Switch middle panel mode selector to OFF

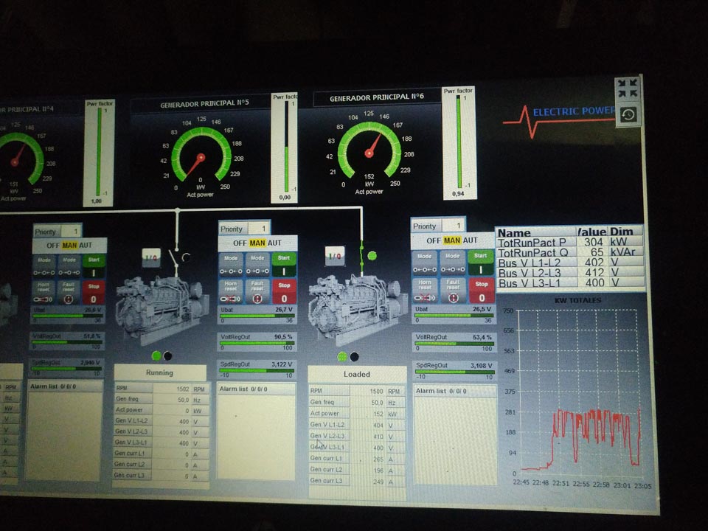click(x=239, y=243)
